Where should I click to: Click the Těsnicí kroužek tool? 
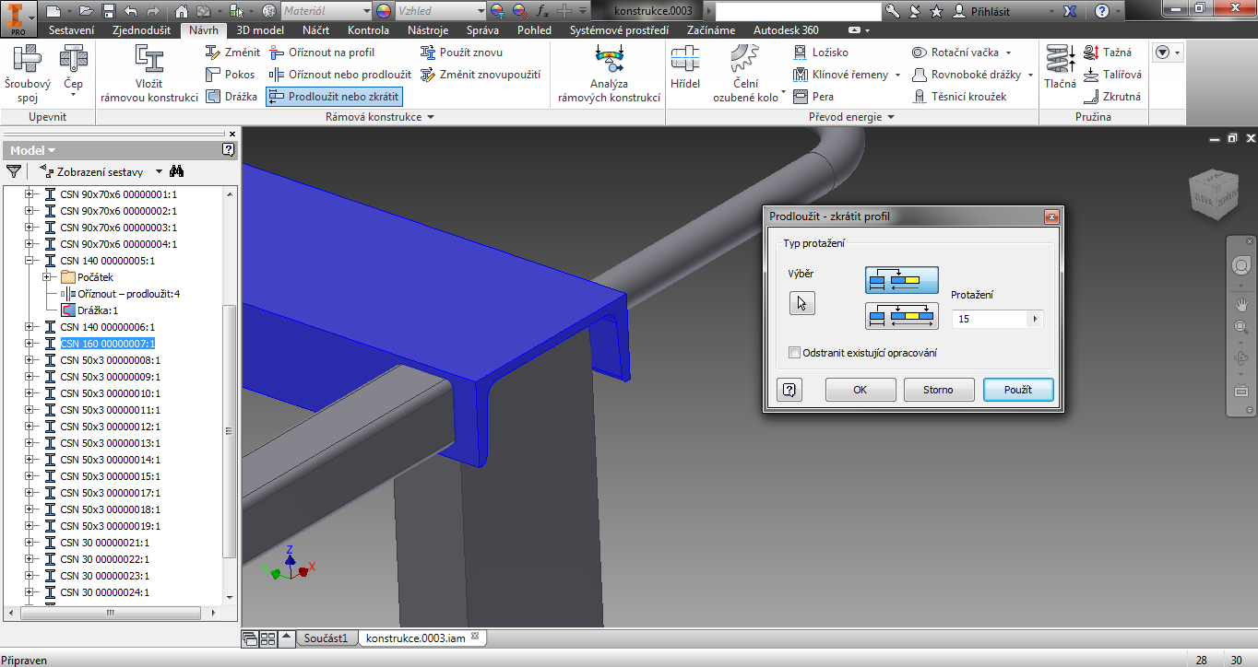tap(959, 97)
